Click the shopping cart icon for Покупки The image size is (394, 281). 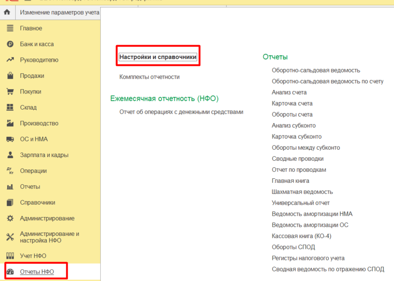10,92
